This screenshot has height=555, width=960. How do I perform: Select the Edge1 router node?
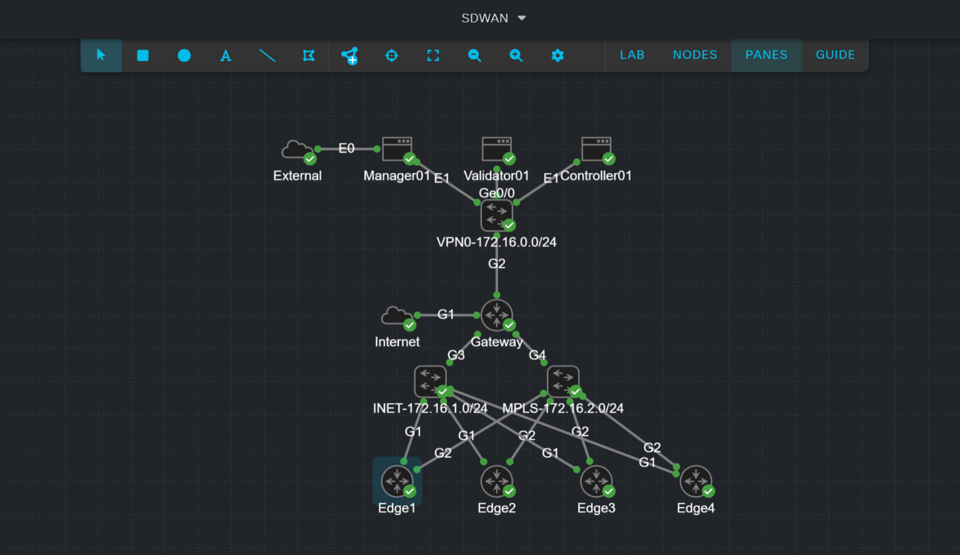point(396,481)
